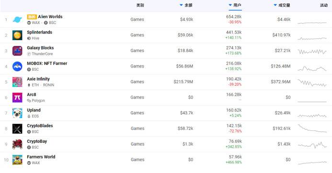The image size is (332, 173).
Task: Select the Arc8 purple logo
Action: tap(17, 97)
